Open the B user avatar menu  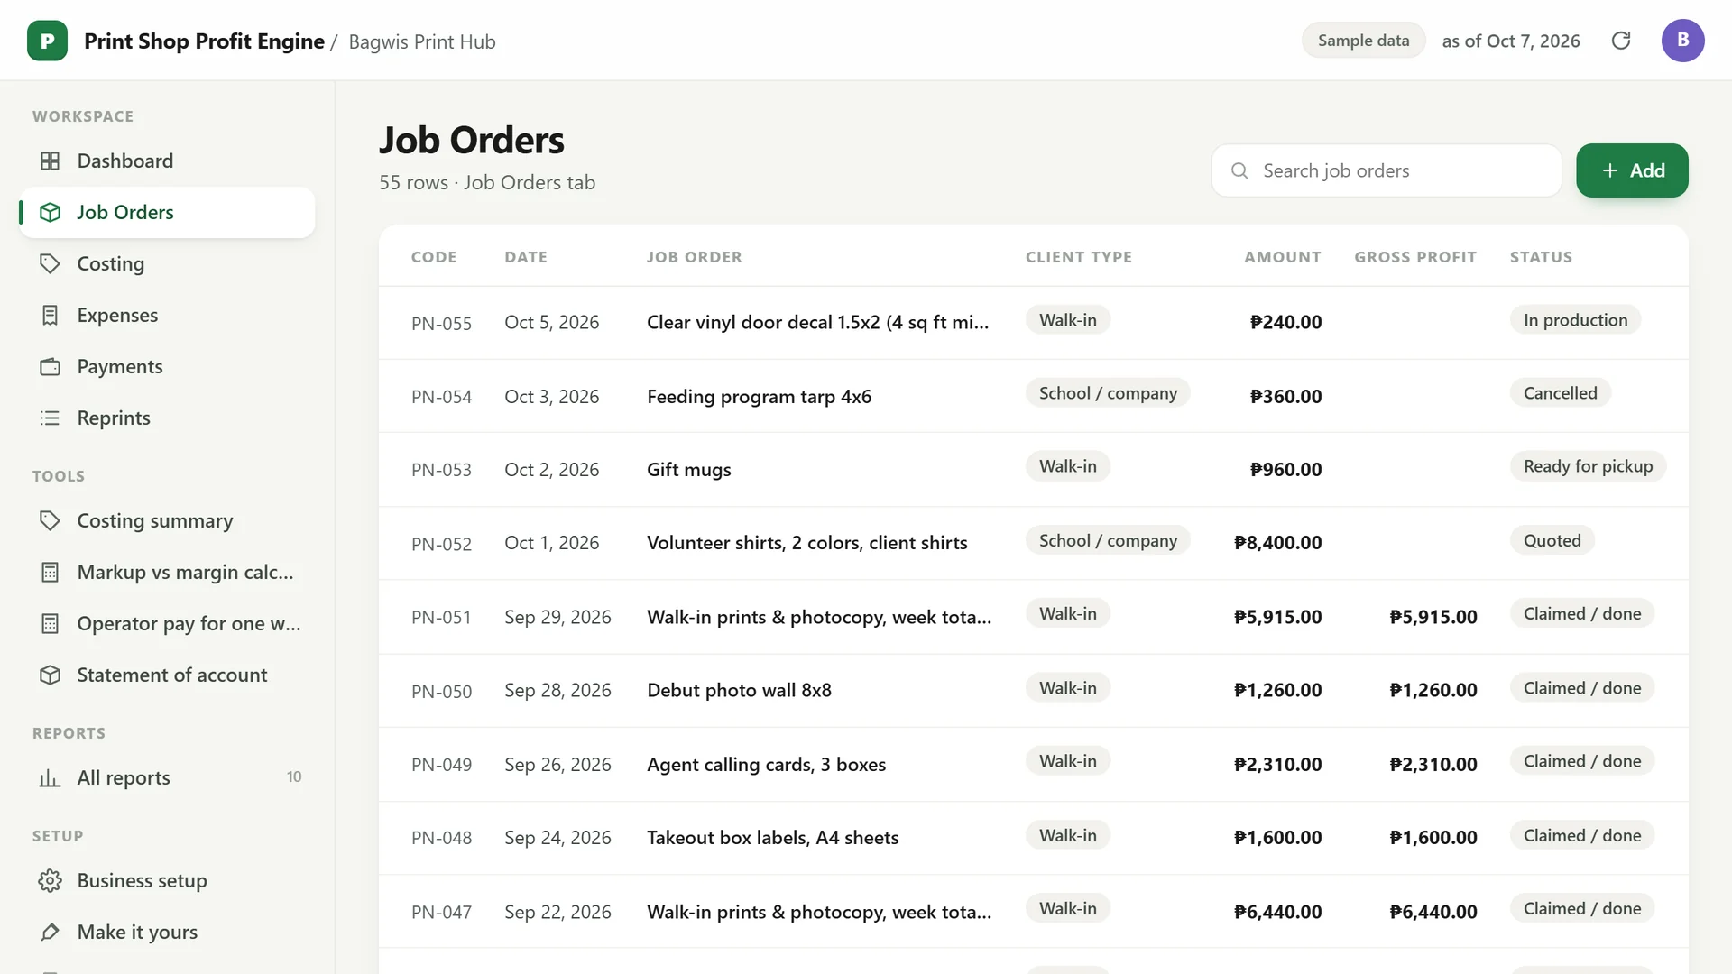(x=1682, y=41)
